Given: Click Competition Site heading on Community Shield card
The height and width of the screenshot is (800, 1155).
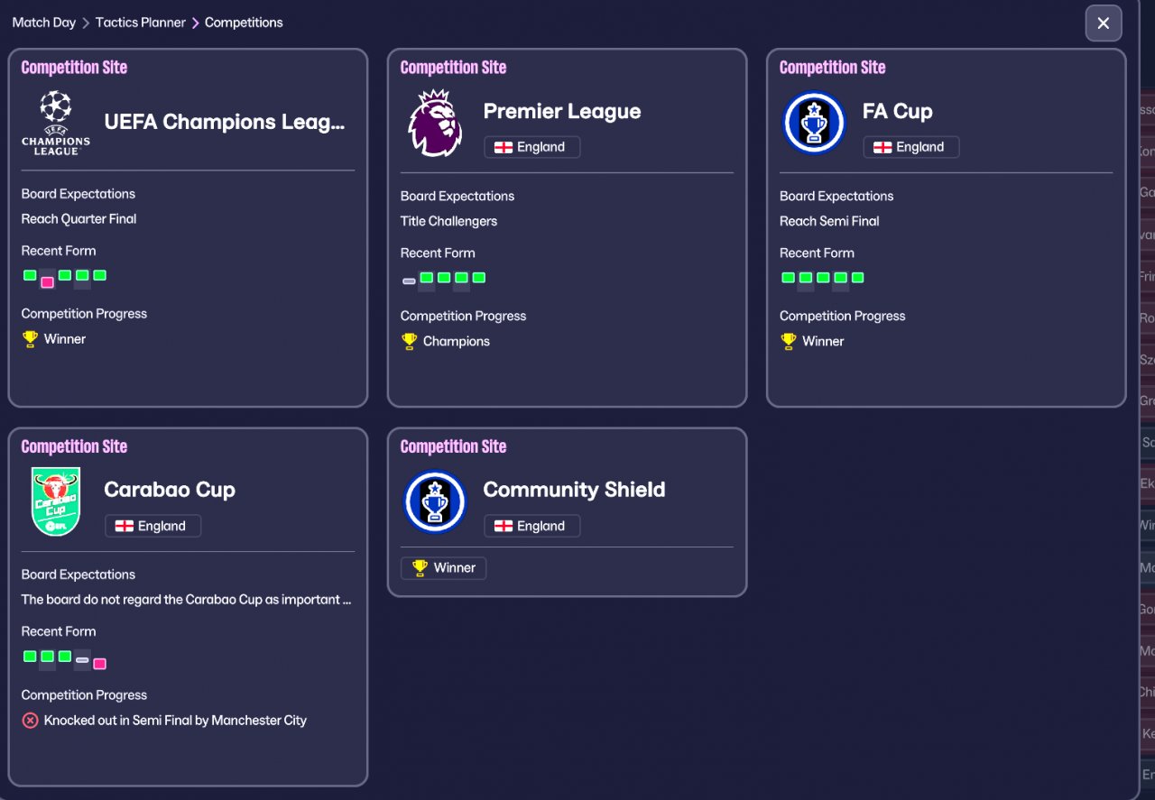Looking at the screenshot, I should [453, 446].
